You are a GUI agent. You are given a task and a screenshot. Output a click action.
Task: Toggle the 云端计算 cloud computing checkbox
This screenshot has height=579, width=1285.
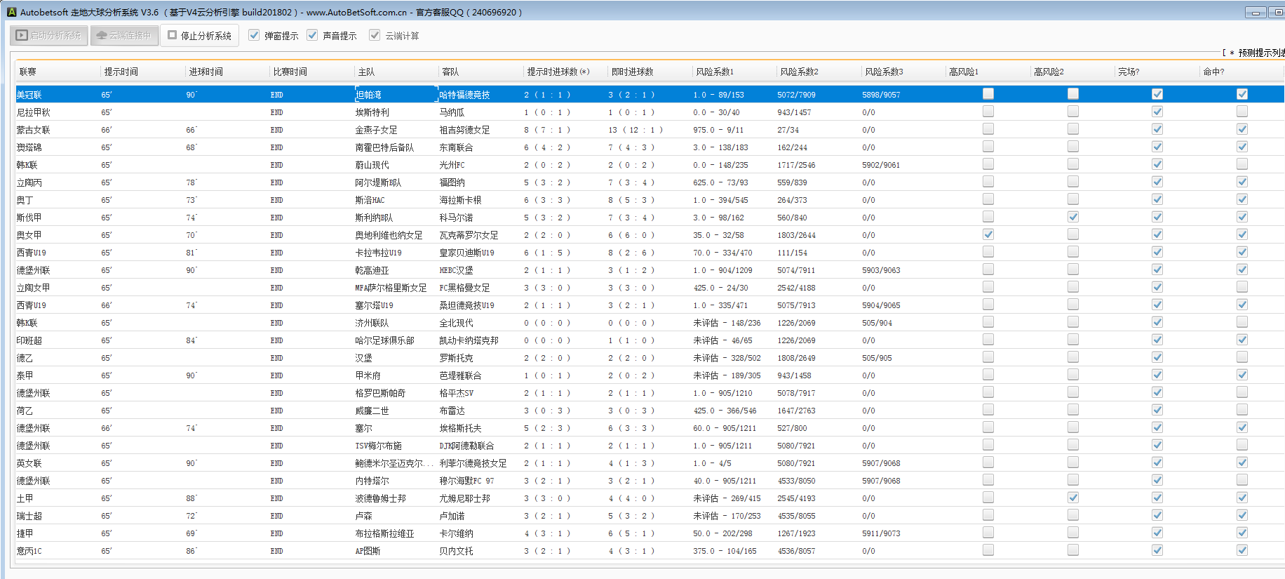coord(375,35)
